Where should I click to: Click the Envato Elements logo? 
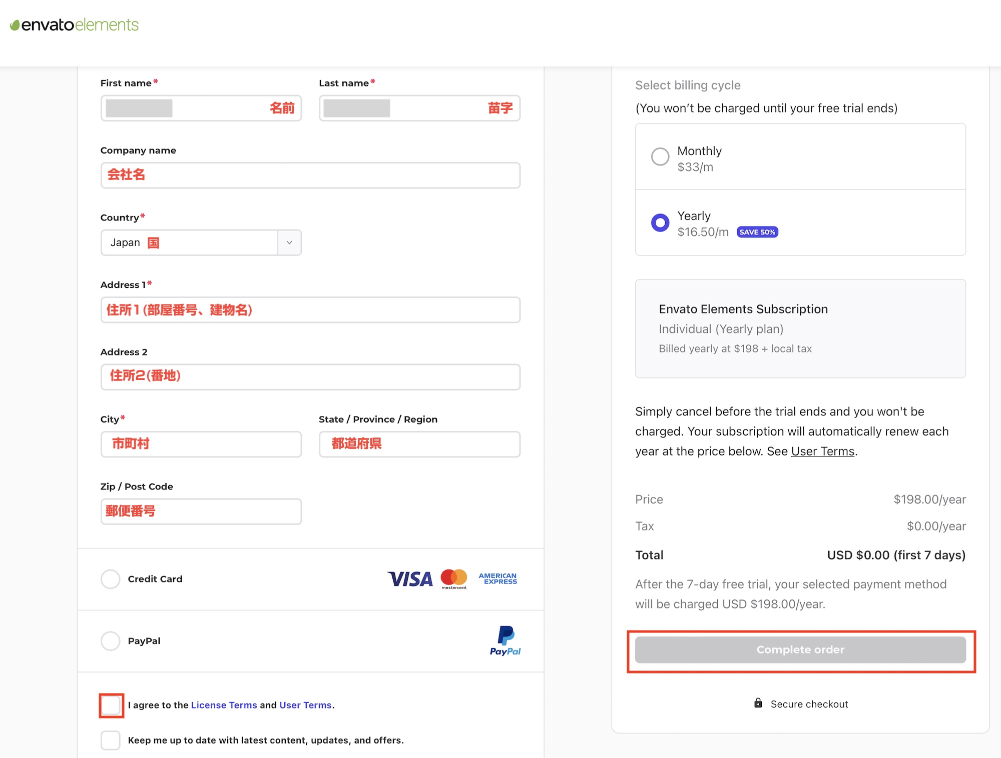[75, 24]
